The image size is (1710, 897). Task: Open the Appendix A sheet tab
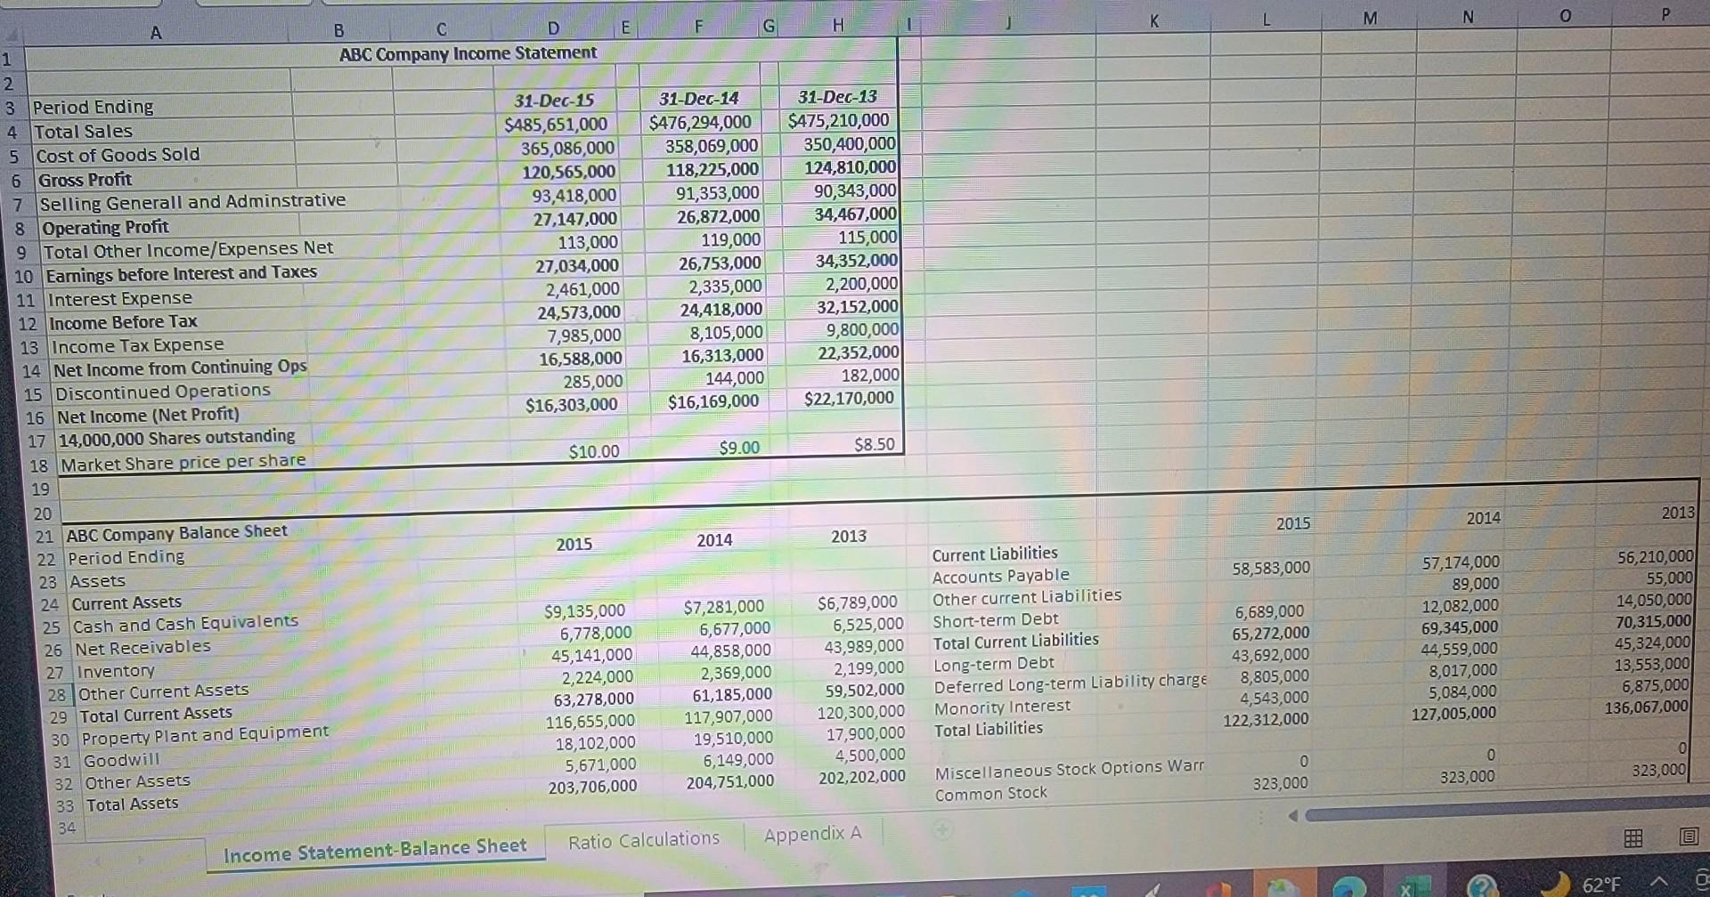[812, 835]
